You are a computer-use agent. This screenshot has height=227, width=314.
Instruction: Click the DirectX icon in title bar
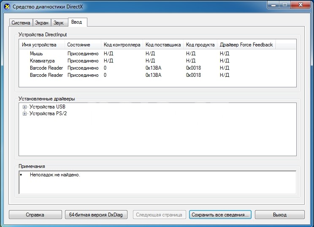[x=7, y=6]
